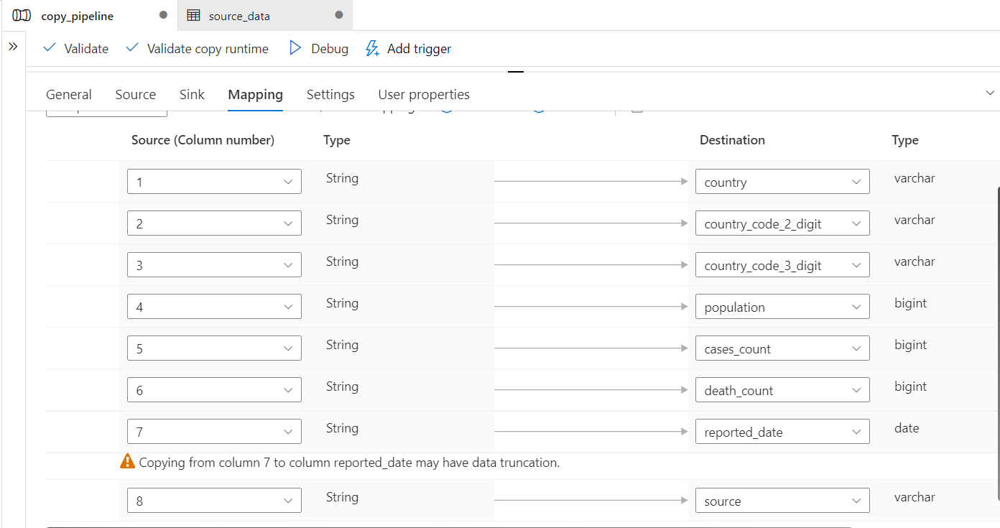Expand the left sidebar with double chevron
Screen dimensions: 1000x528
(x=13, y=47)
